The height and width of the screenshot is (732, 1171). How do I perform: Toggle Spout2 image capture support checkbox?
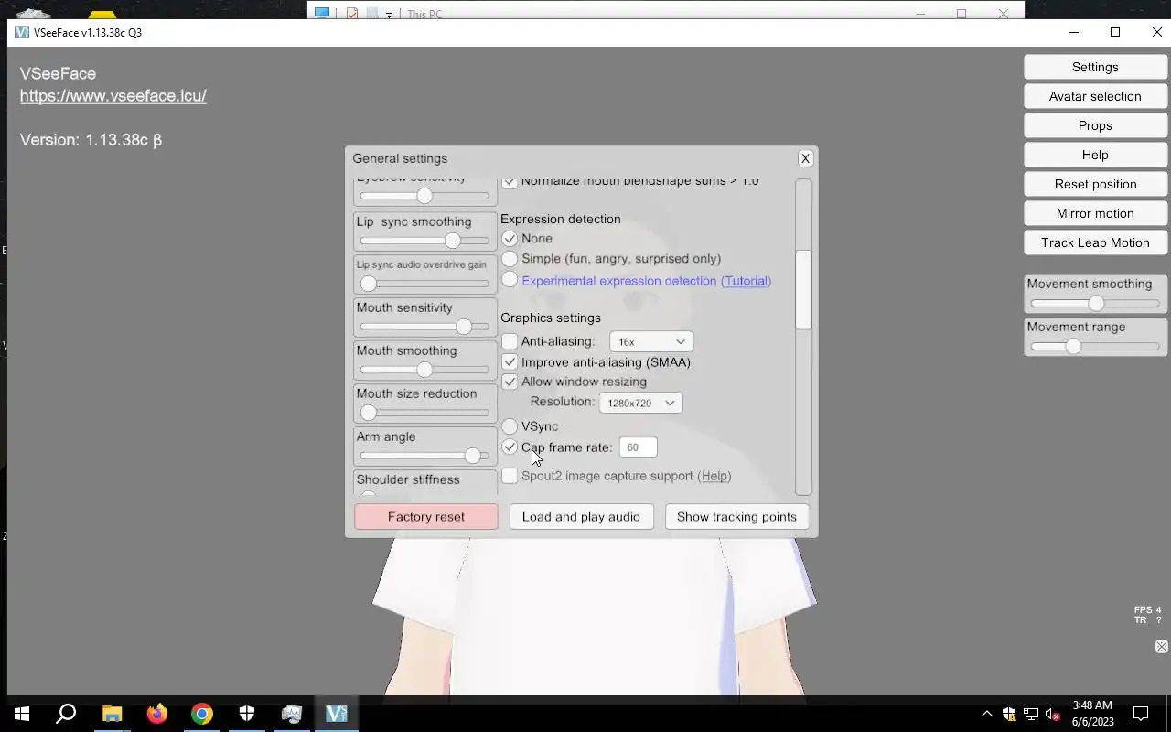click(510, 476)
